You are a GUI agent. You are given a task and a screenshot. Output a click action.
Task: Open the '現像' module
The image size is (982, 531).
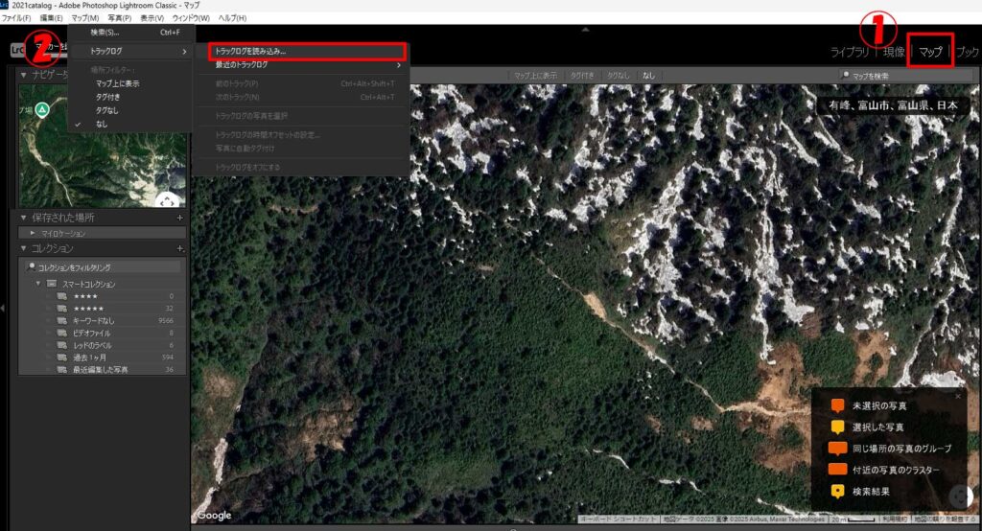pyautogui.click(x=893, y=52)
